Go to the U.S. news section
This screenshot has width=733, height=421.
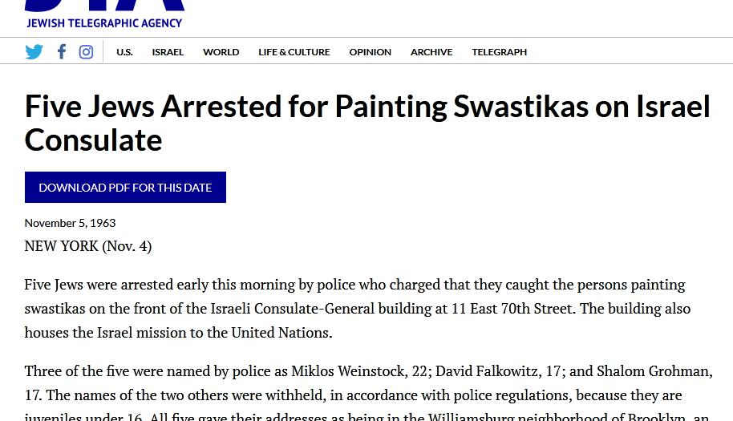point(124,52)
